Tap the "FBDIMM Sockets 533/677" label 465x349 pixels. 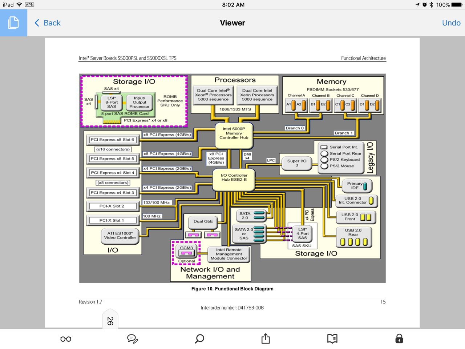pos(332,89)
